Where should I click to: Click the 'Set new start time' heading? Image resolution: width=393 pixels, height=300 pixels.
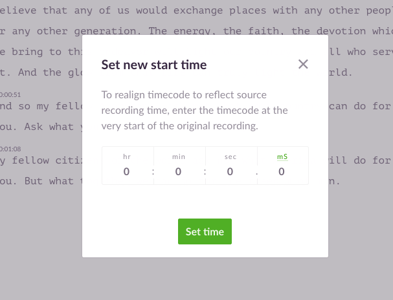point(154,65)
